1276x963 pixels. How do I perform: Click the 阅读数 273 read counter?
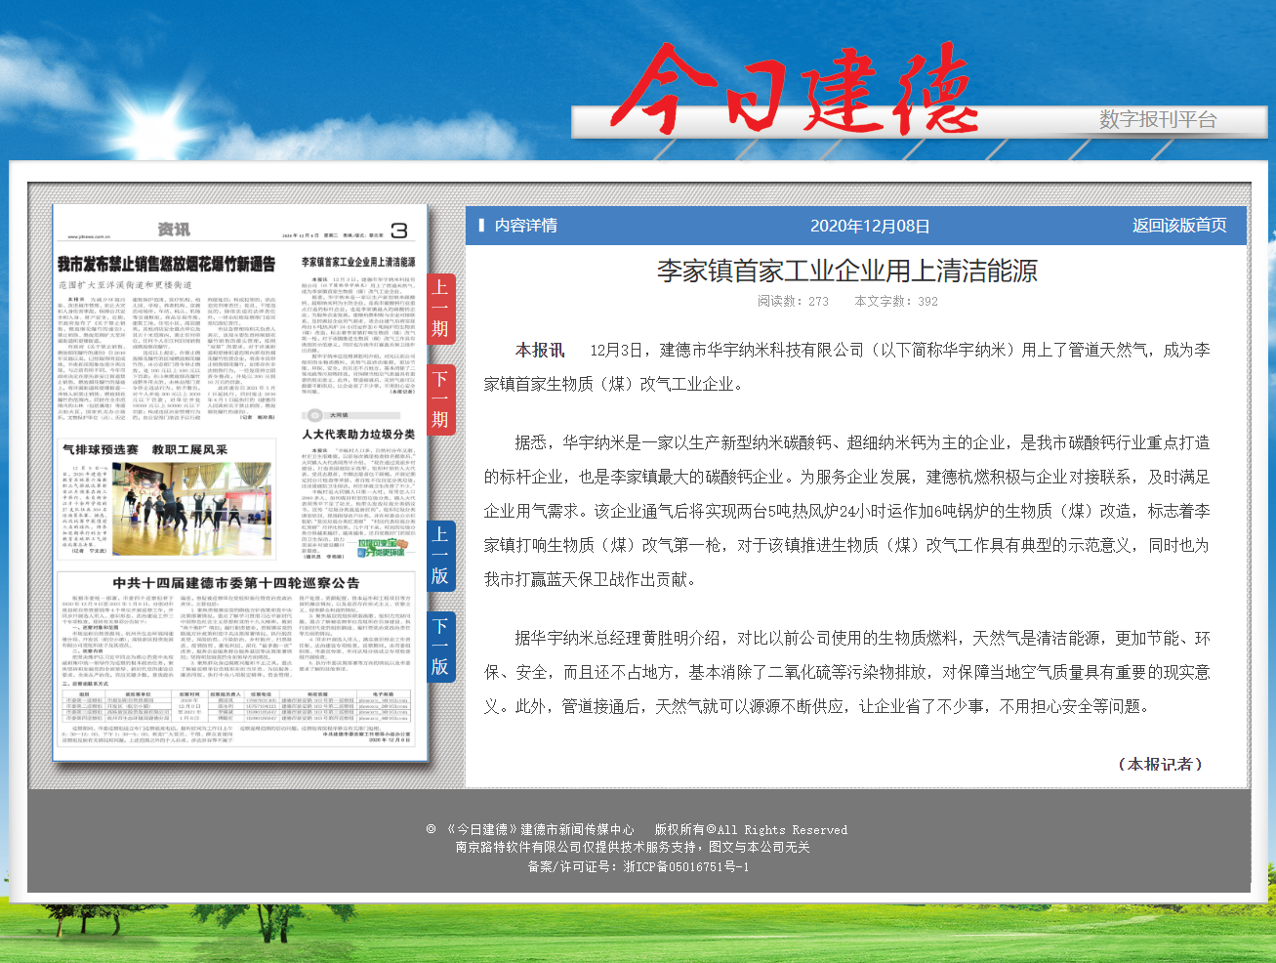tap(793, 301)
